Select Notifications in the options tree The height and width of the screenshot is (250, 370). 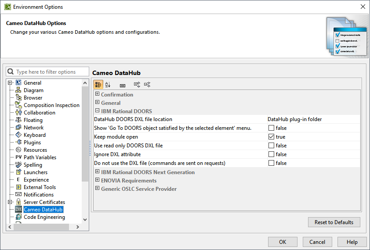point(39,195)
